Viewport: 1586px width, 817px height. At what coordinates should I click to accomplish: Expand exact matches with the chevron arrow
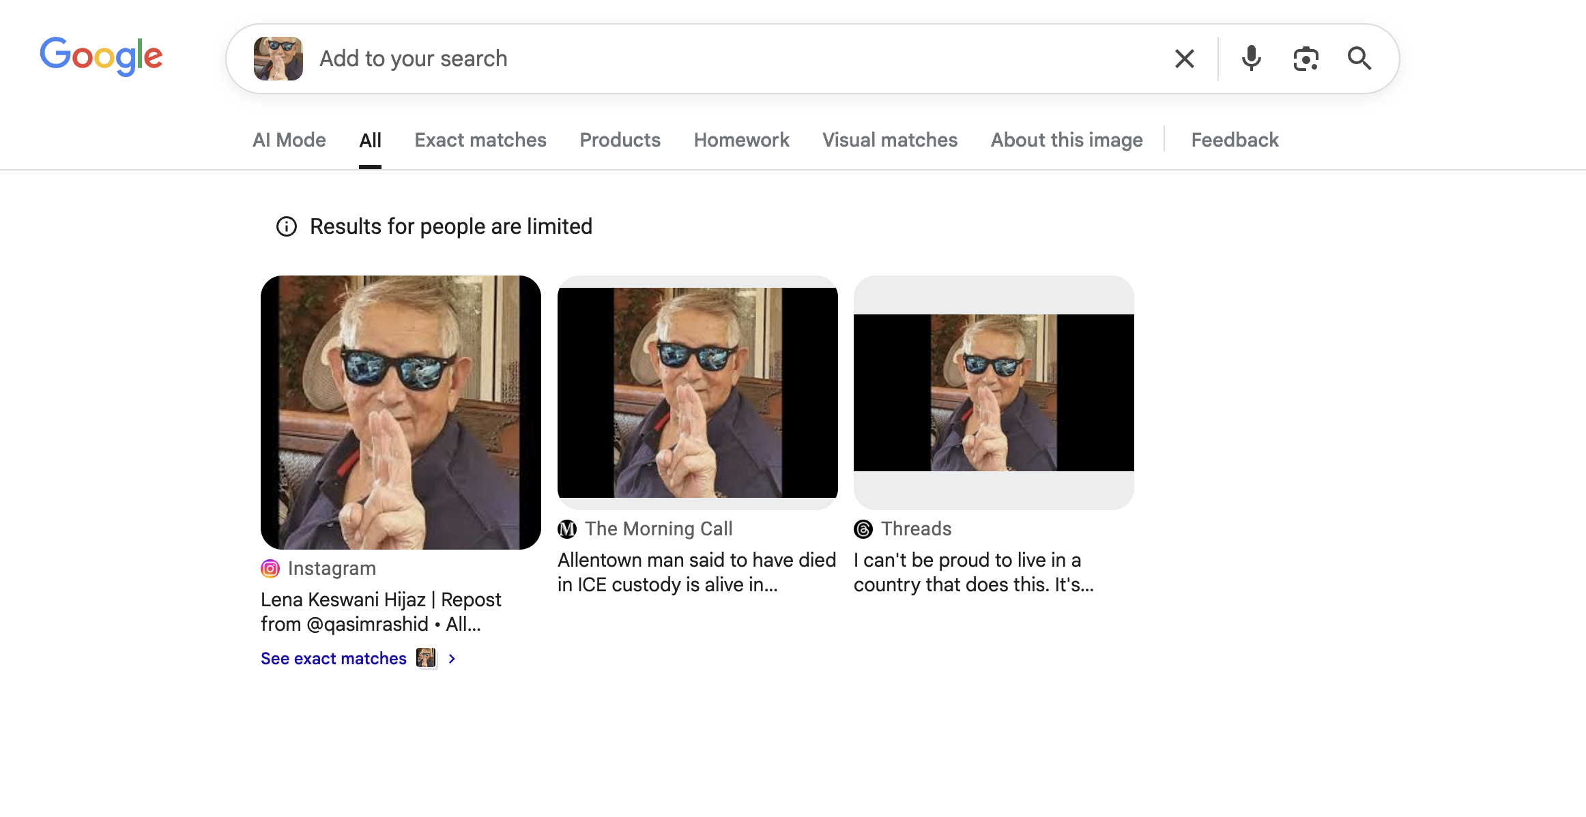pos(452,659)
